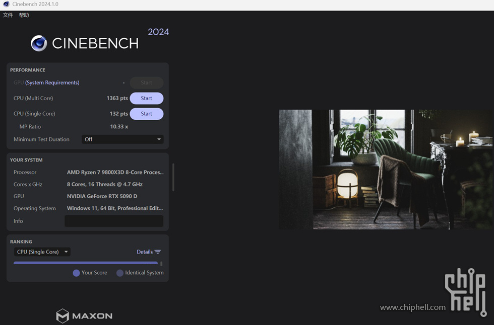Click the greyed-out GPU Start button
This screenshot has height=325, width=494.
click(x=146, y=83)
